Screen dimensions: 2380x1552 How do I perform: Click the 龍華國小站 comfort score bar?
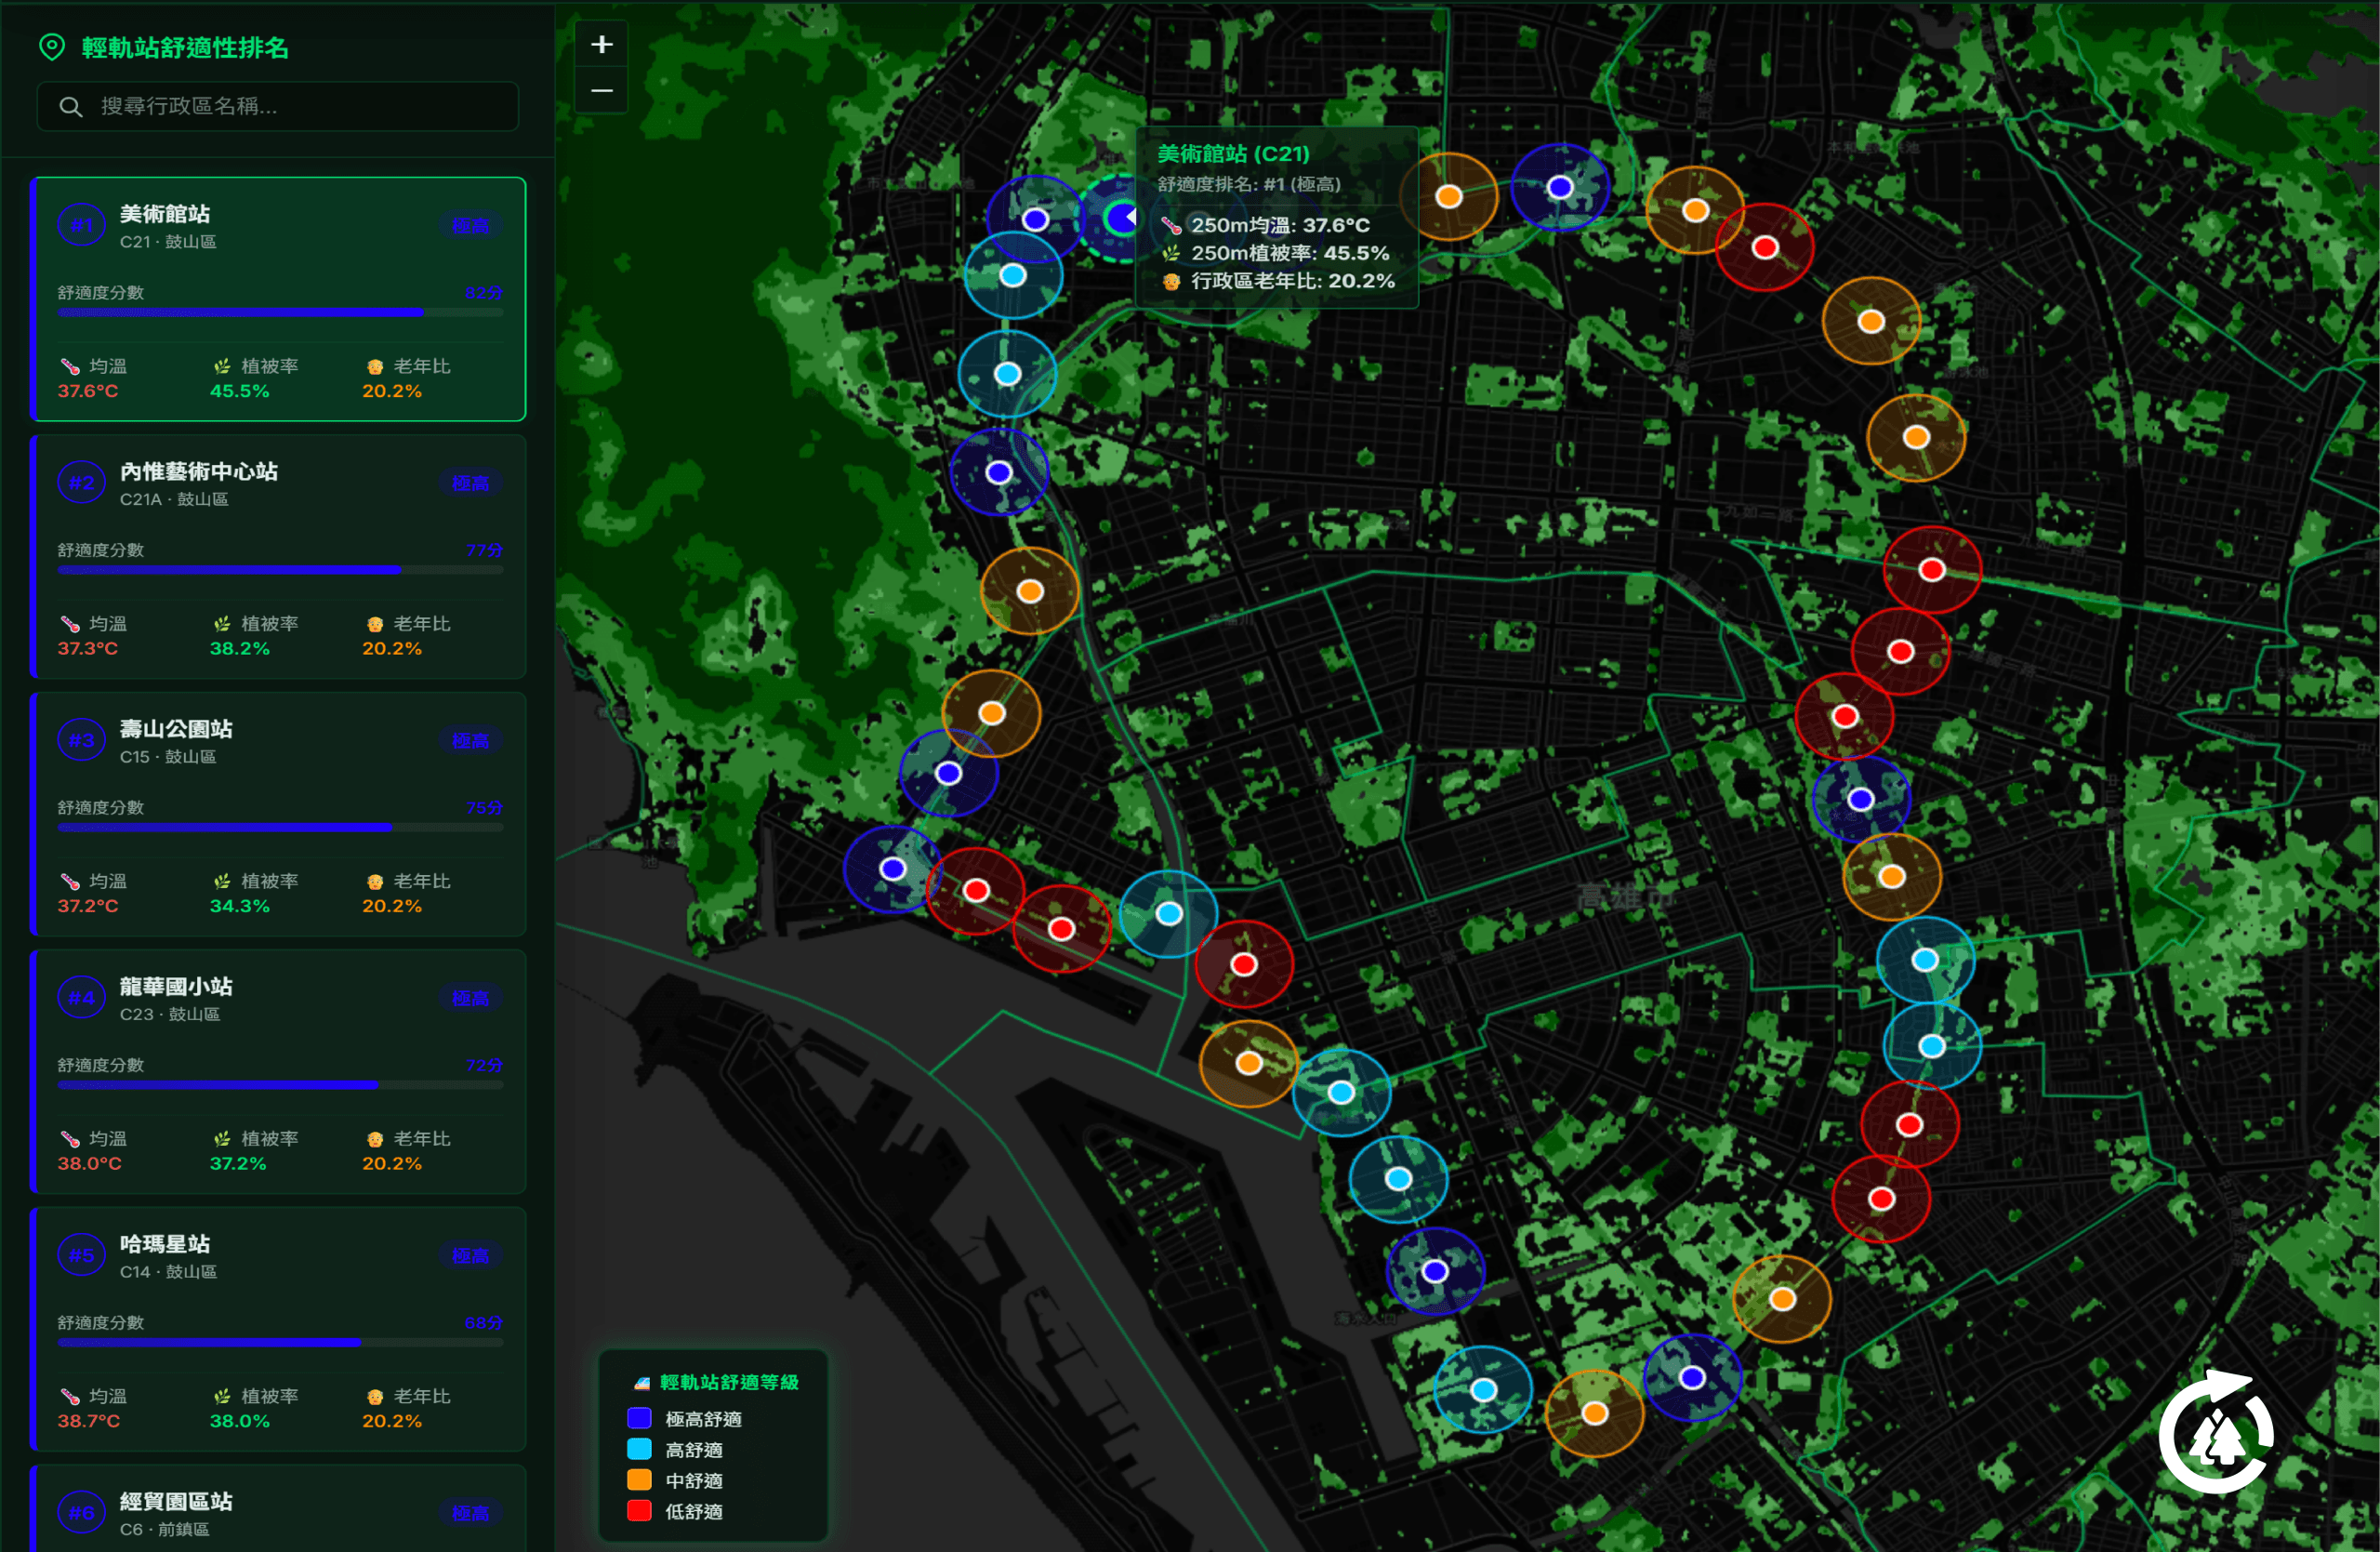coord(280,1085)
